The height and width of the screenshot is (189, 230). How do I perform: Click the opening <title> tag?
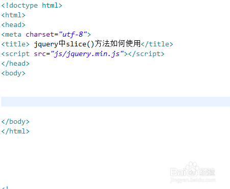tap(15, 44)
